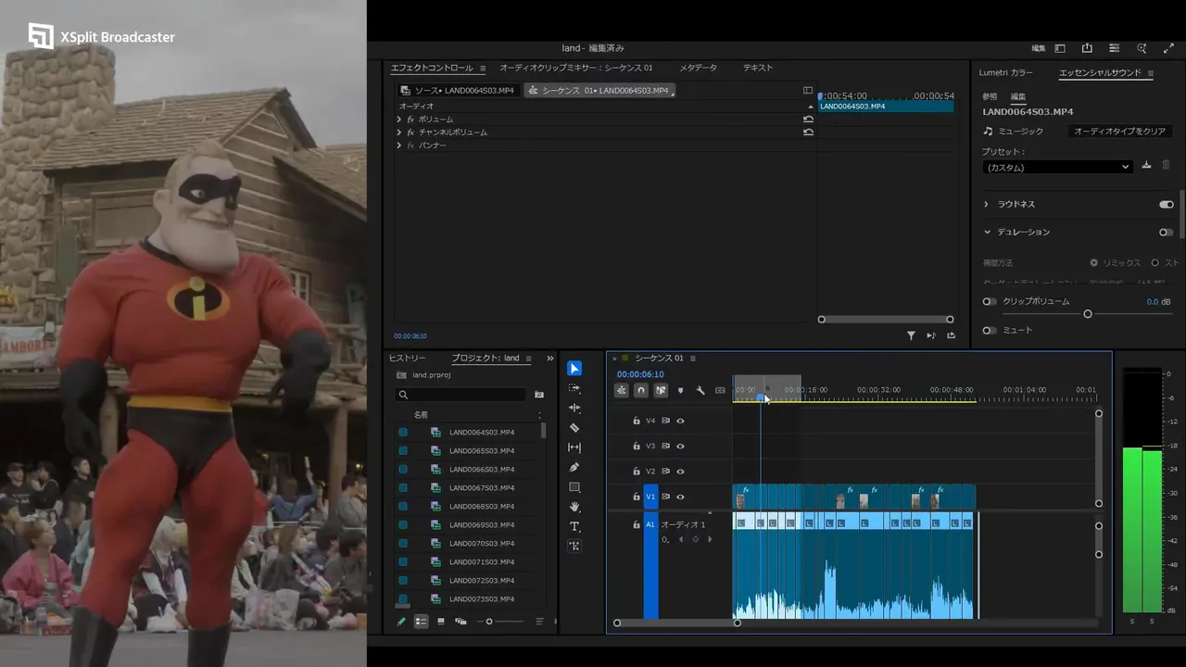The height and width of the screenshot is (667, 1186).
Task: Toggle Linked Selection in the timeline
Action: (x=661, y=390)
